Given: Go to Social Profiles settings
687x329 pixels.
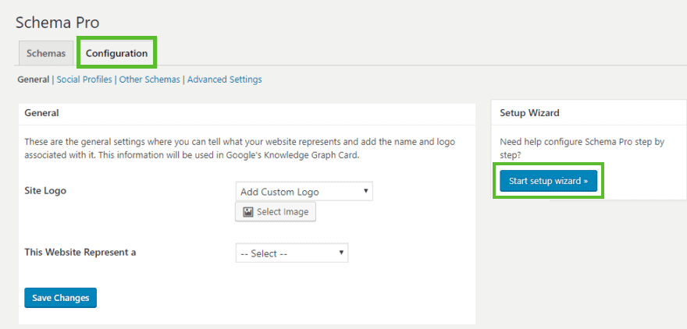Looking at the screenshot, I should click(x=84, y=80).
